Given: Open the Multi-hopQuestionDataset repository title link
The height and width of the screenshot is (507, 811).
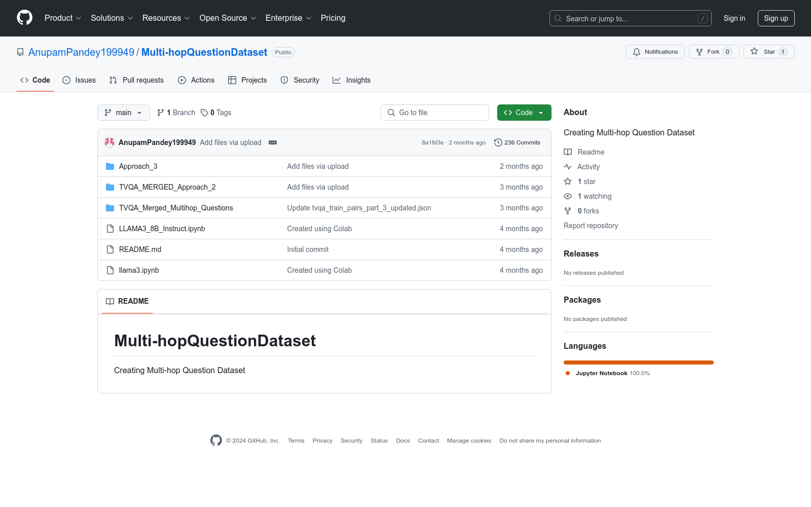Looking at the screenshot, I should [x=204, y=52].
